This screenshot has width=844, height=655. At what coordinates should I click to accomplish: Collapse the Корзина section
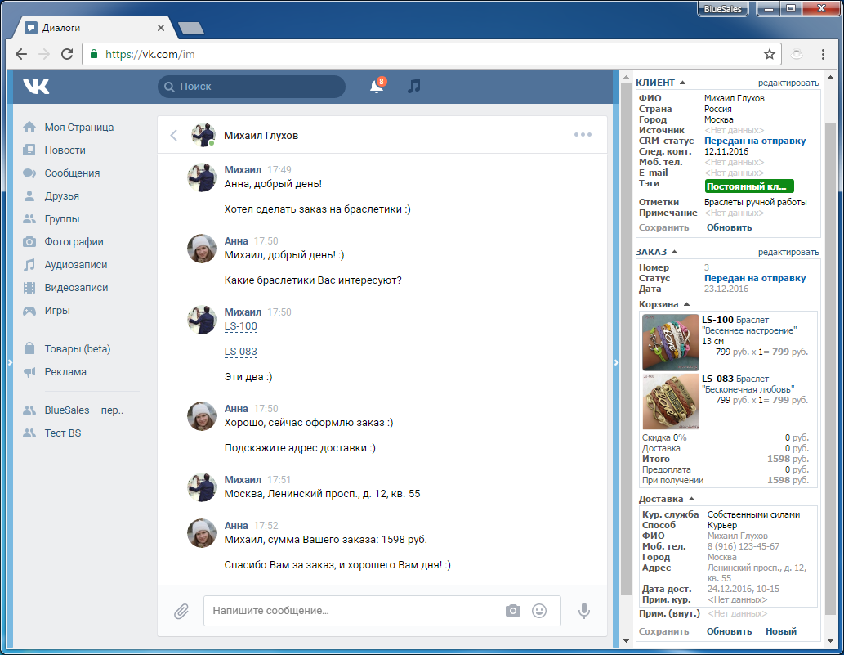tap(685, 304)
